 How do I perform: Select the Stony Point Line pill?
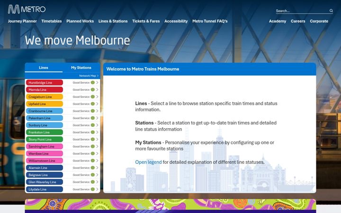tap(45, 139)
